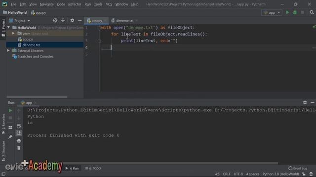Expand External Libraries node
Image resolution: width=316 pixels, height=177 pixels.
pyautogui.click(x=8, y=51)
